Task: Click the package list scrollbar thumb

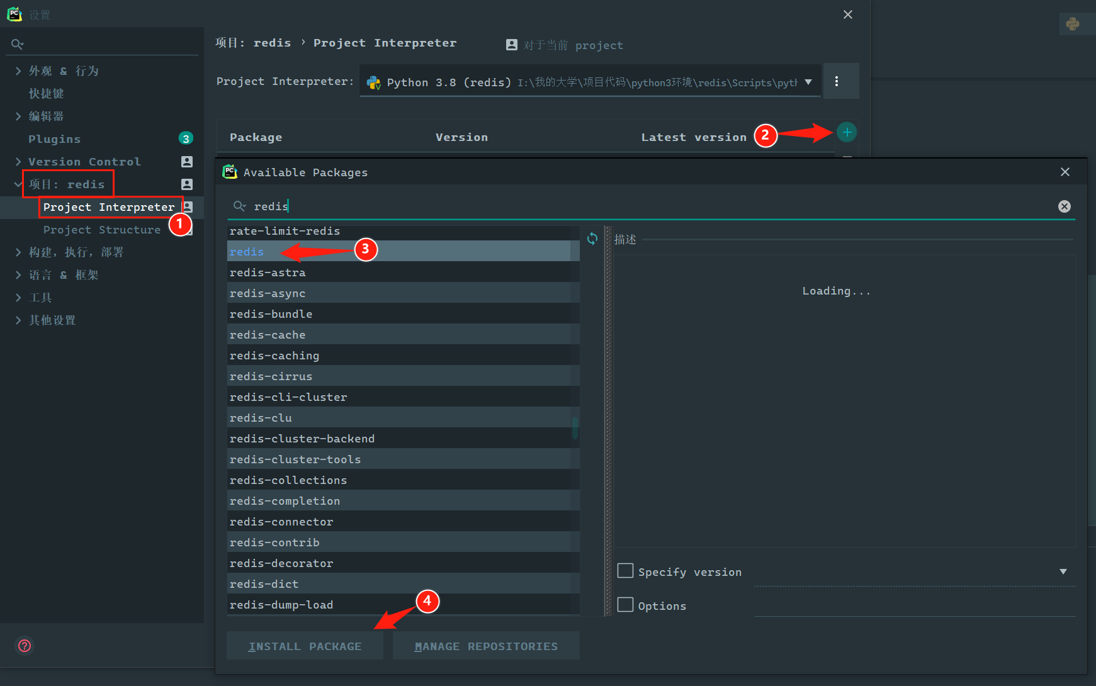Action: tap(575, 428)
